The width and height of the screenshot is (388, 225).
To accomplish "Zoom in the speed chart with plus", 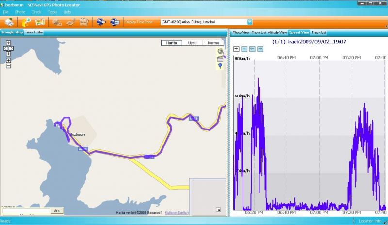I will coord(236,49).
